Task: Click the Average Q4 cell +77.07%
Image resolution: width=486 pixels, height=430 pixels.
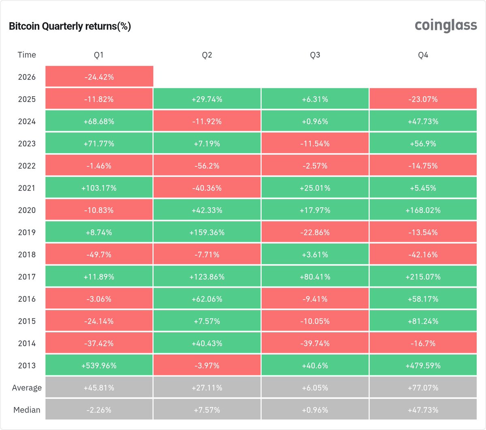Action: 423,388
